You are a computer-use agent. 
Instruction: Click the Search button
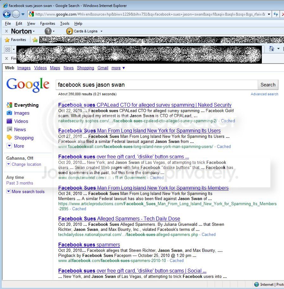[268, 85]
